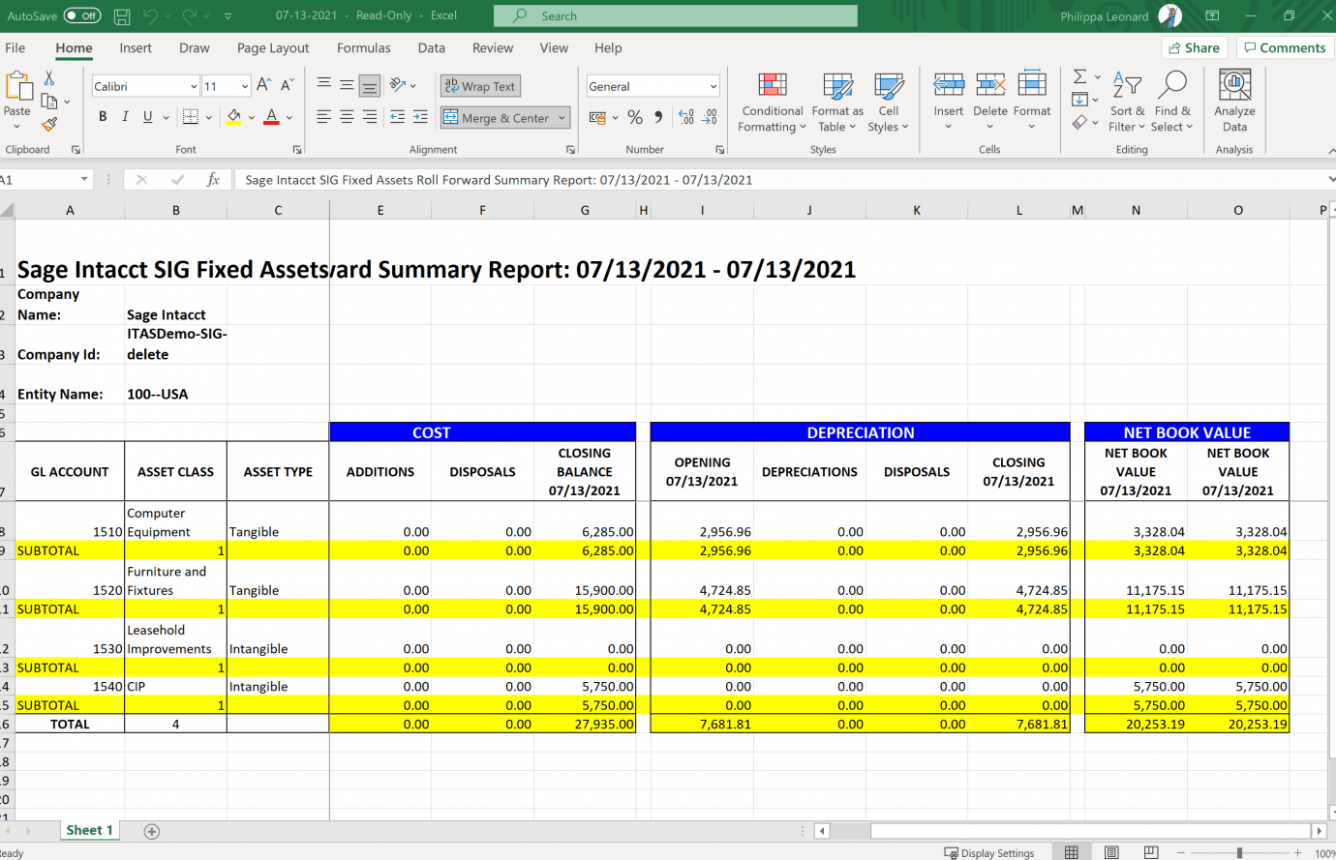
Task: Switch to the Formulas ribbon tab
Action: click(x=363, y=47)
